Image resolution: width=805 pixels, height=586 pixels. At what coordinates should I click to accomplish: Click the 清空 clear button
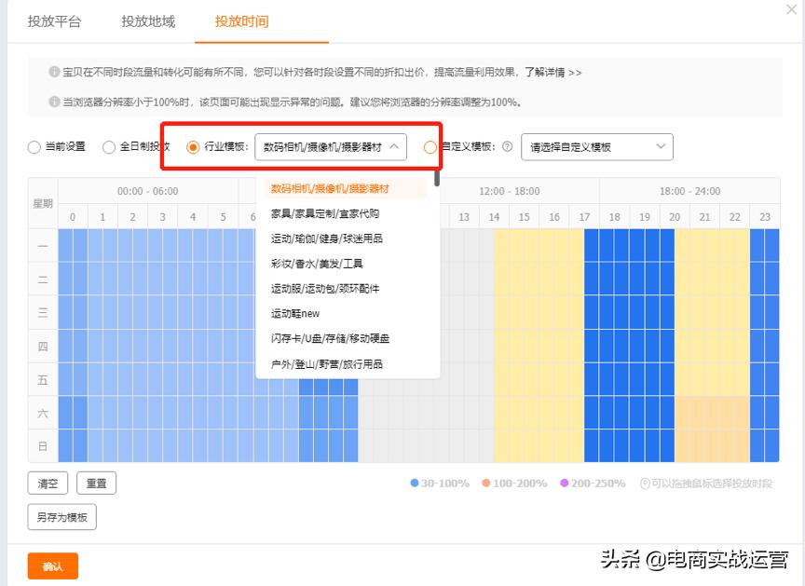(x=47, y=483)
